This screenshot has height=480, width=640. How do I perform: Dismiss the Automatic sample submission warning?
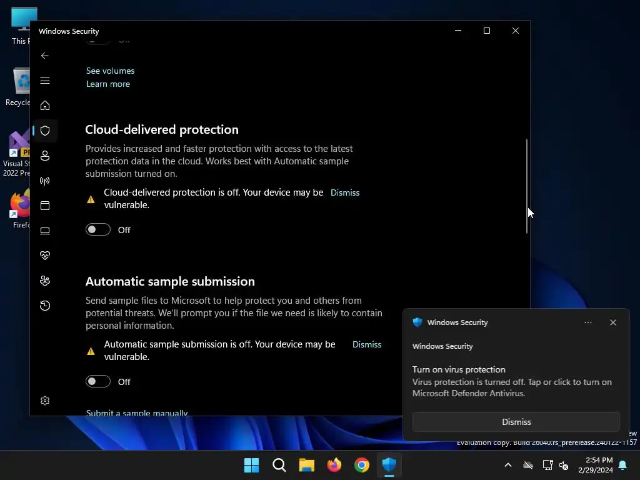tap(367, 344)
